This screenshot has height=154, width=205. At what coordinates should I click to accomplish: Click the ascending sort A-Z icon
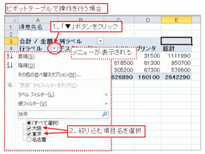coord(10,56)
